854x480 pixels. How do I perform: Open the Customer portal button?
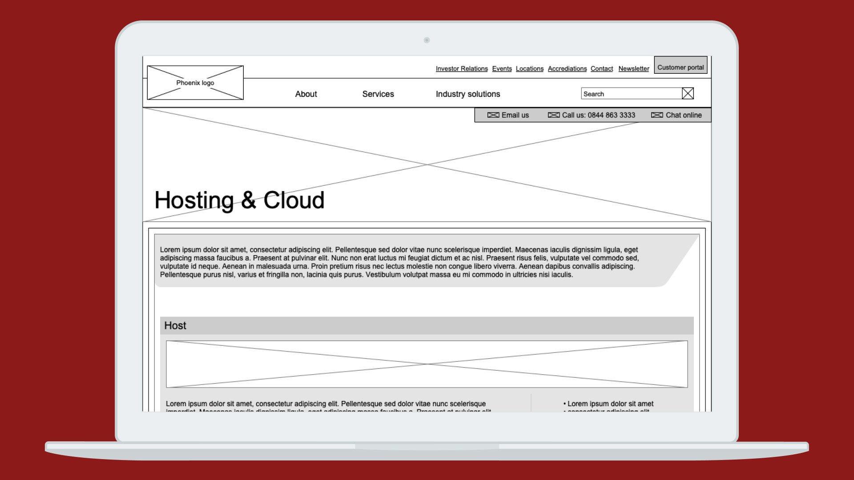coord(681,67)
